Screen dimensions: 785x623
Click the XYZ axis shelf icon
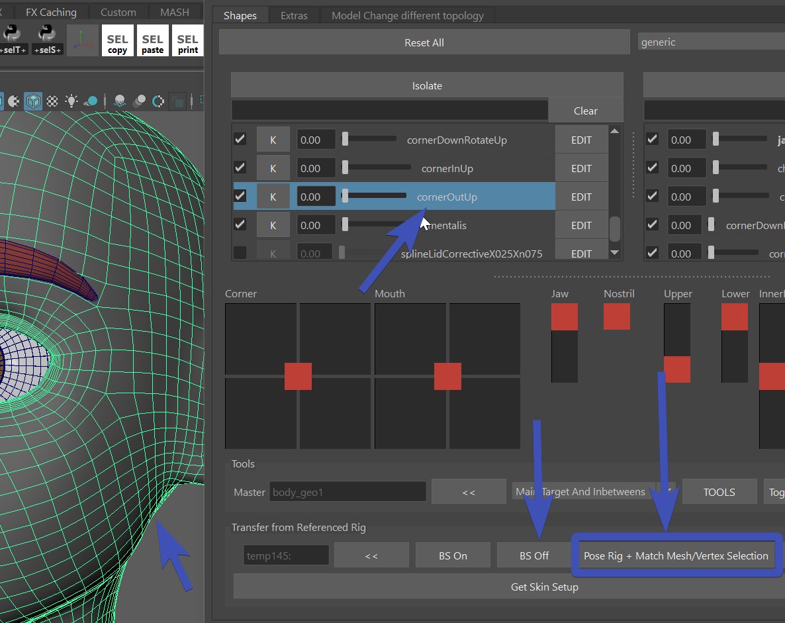pos(83,40)
